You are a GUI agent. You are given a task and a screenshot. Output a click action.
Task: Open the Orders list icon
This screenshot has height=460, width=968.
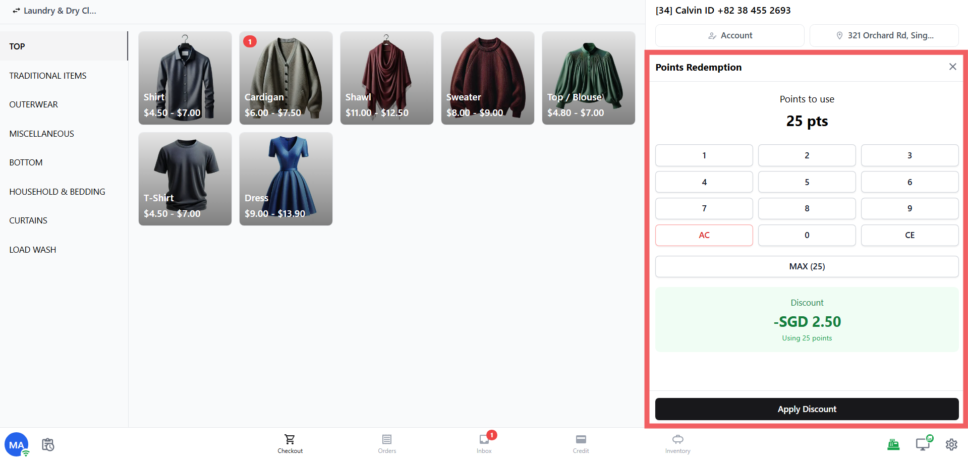coord(387,444)
